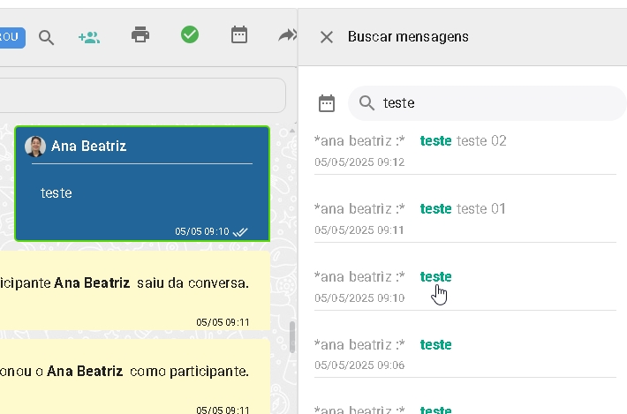Close the Buscar mensagens panel
This screenshot has width=627, height=414.
(x=326, y=37)
